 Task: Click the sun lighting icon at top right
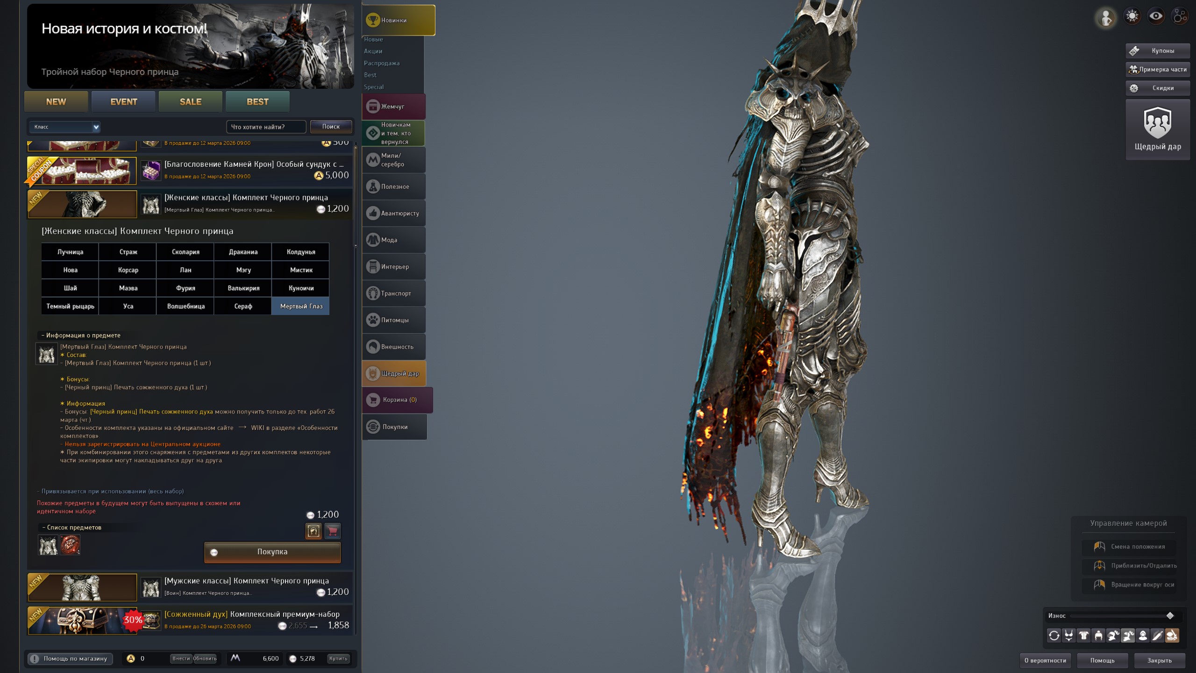(1132, 16)
